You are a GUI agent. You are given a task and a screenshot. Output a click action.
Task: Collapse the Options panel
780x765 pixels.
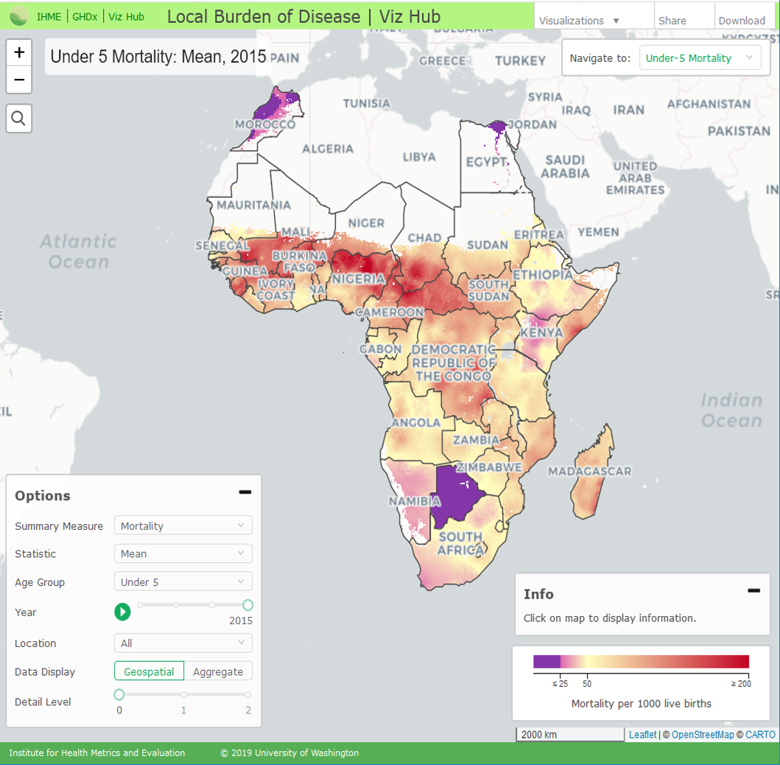[245, 492]
